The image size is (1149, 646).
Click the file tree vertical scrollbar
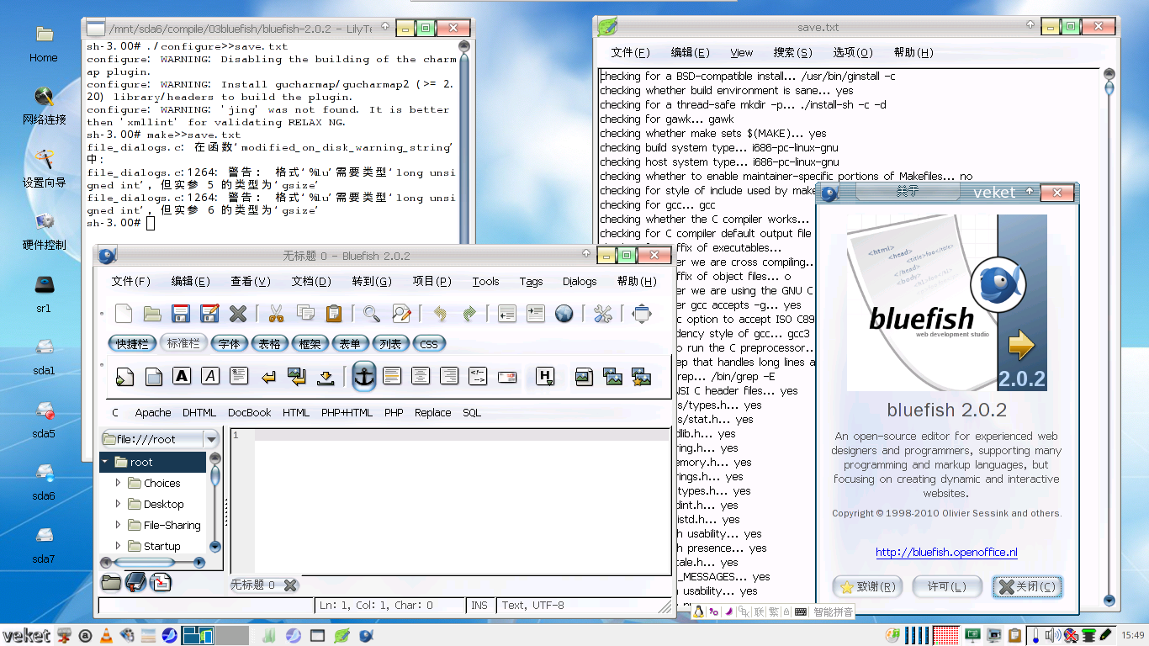tap(215, 502)
